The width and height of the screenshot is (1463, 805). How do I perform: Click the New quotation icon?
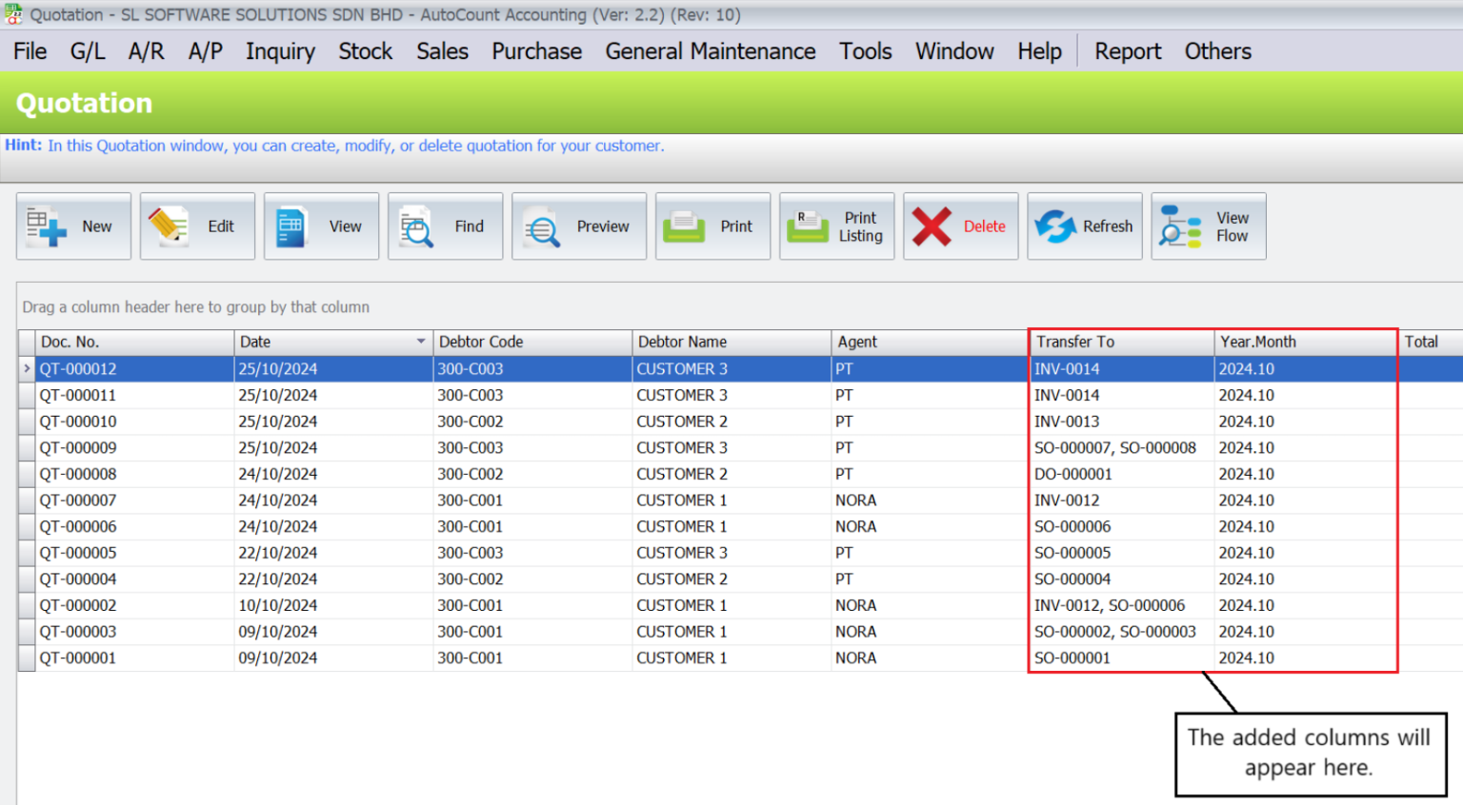tap(46, 226)
